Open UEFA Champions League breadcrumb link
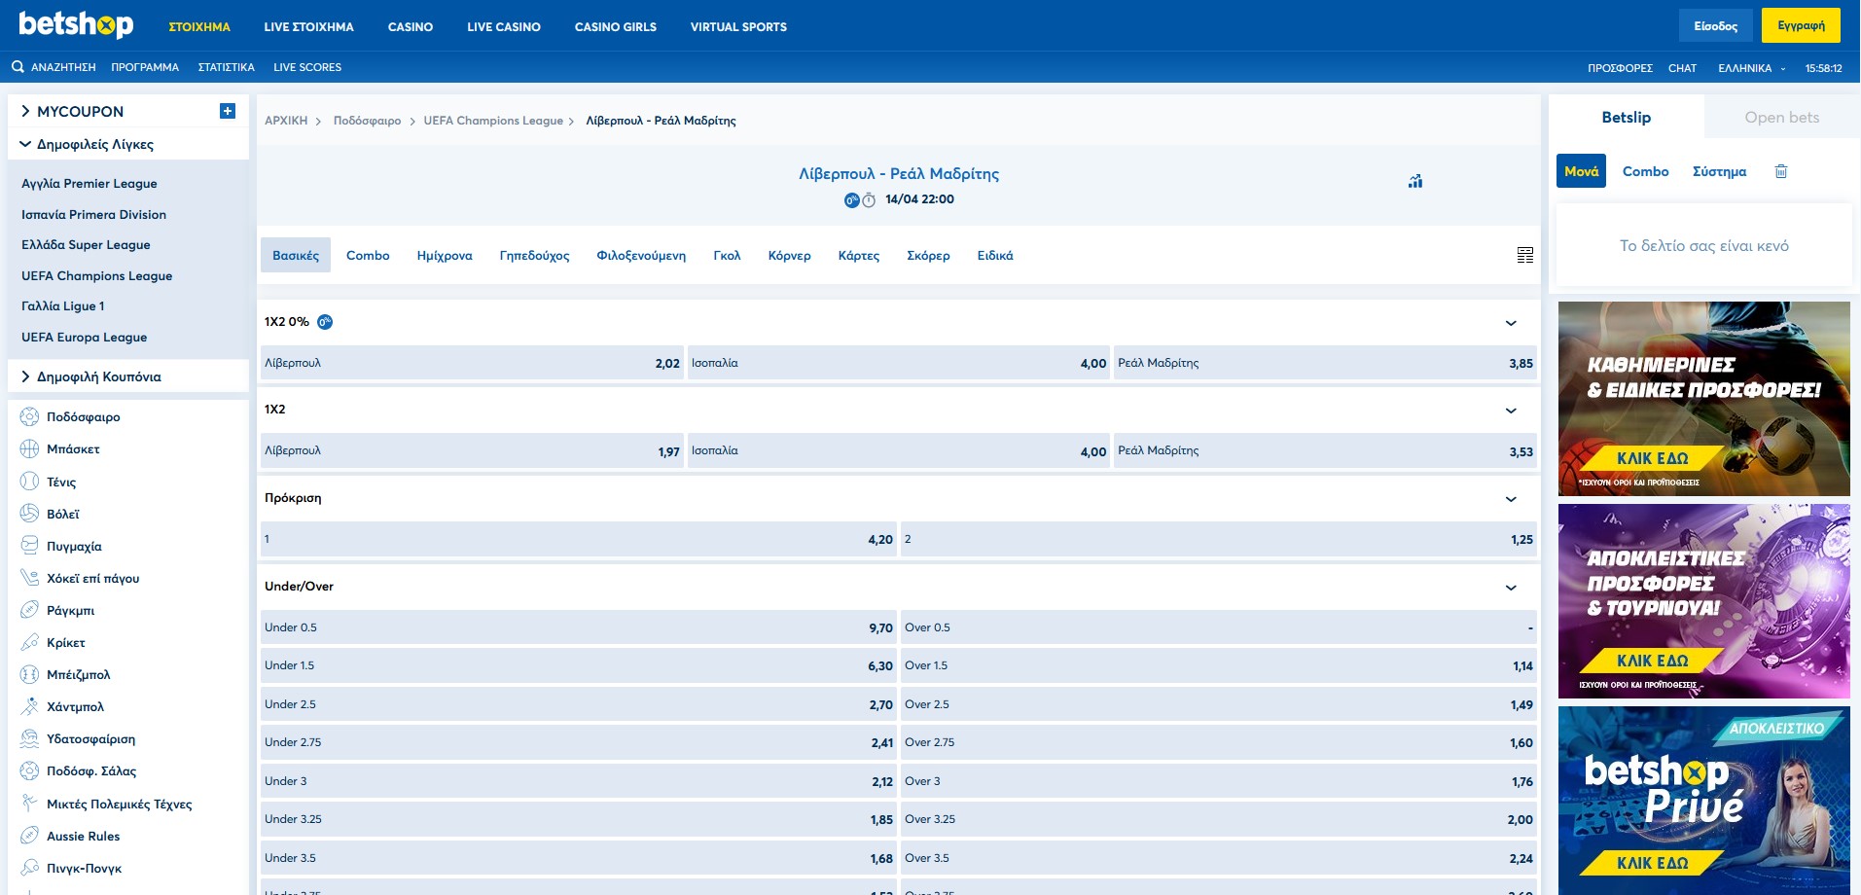Image resolution: width=1861 pixels, height=895 pixels. pyautogui.click(x=493, y=121)
